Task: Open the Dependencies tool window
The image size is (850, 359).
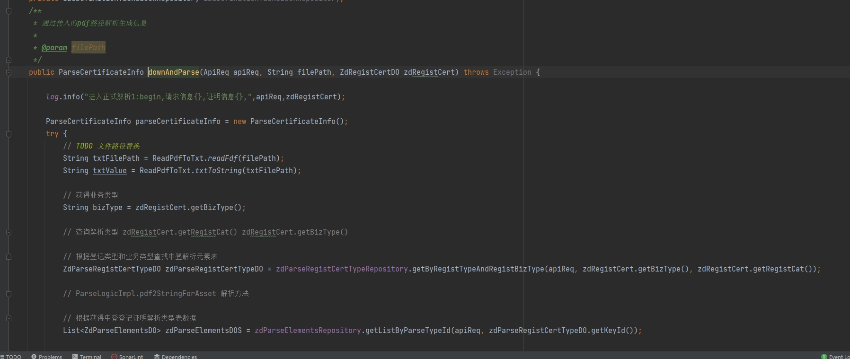Action: tap(176, 356)
